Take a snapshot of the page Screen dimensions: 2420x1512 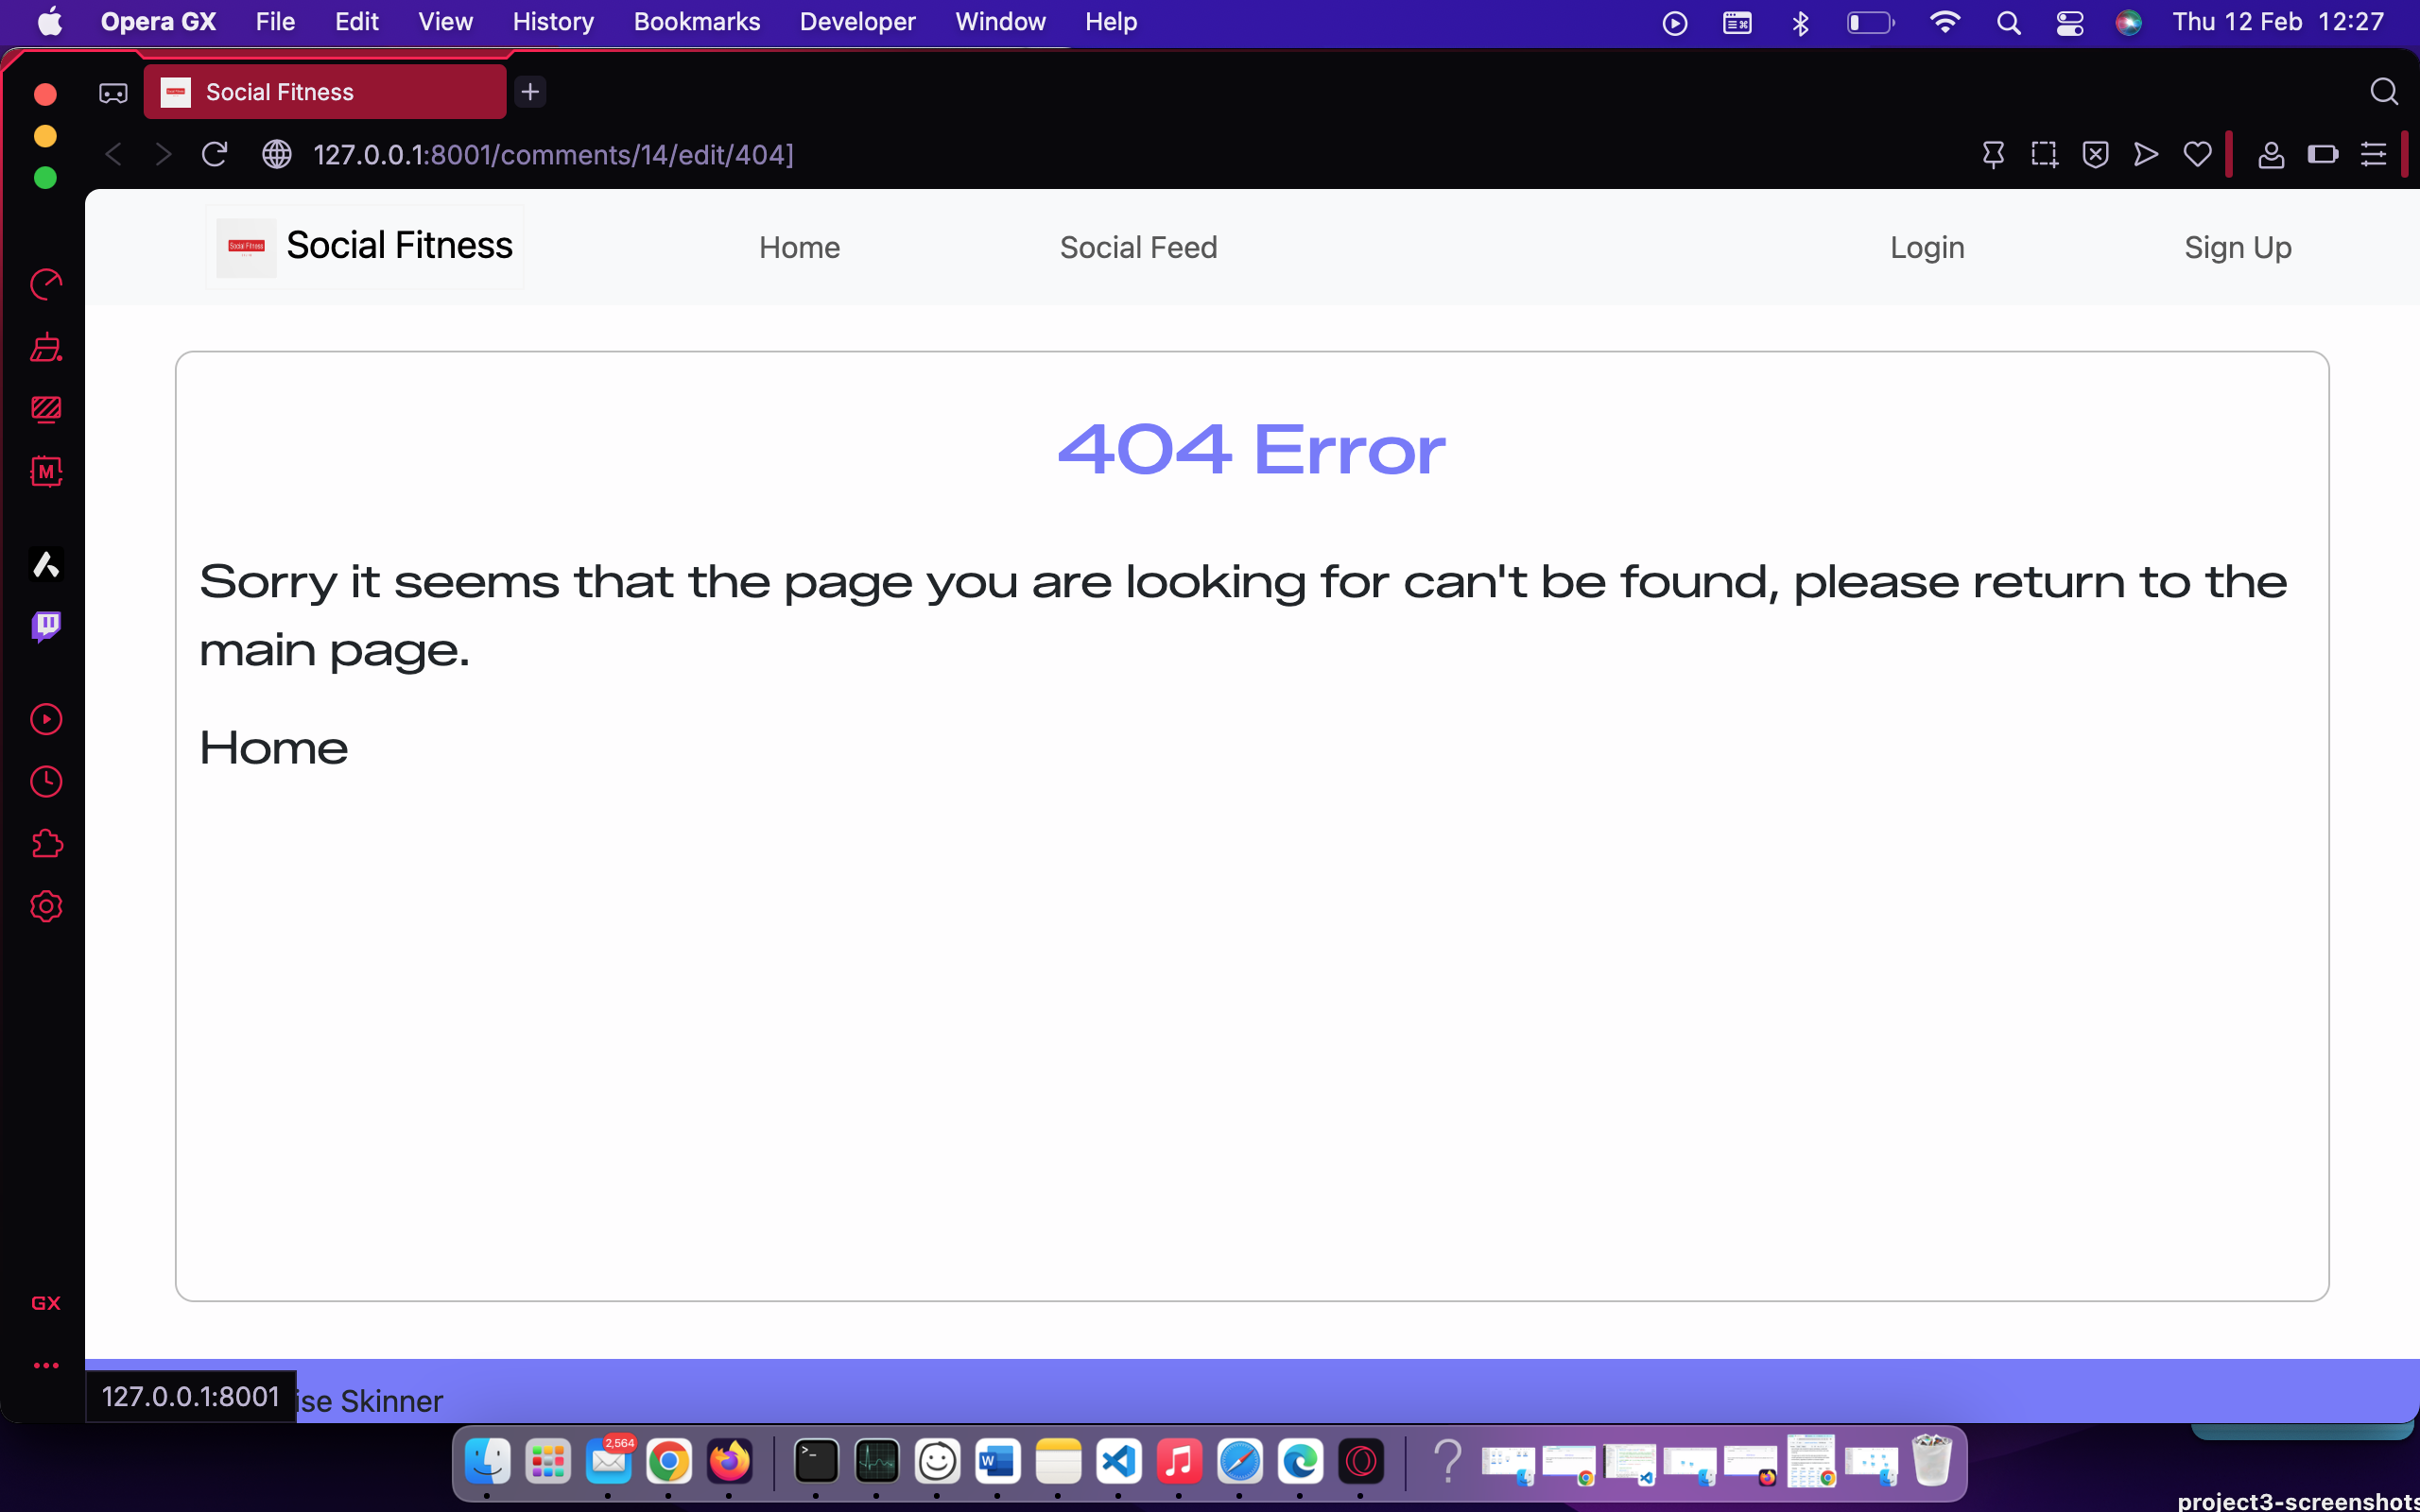click(x=2044, y=154)
